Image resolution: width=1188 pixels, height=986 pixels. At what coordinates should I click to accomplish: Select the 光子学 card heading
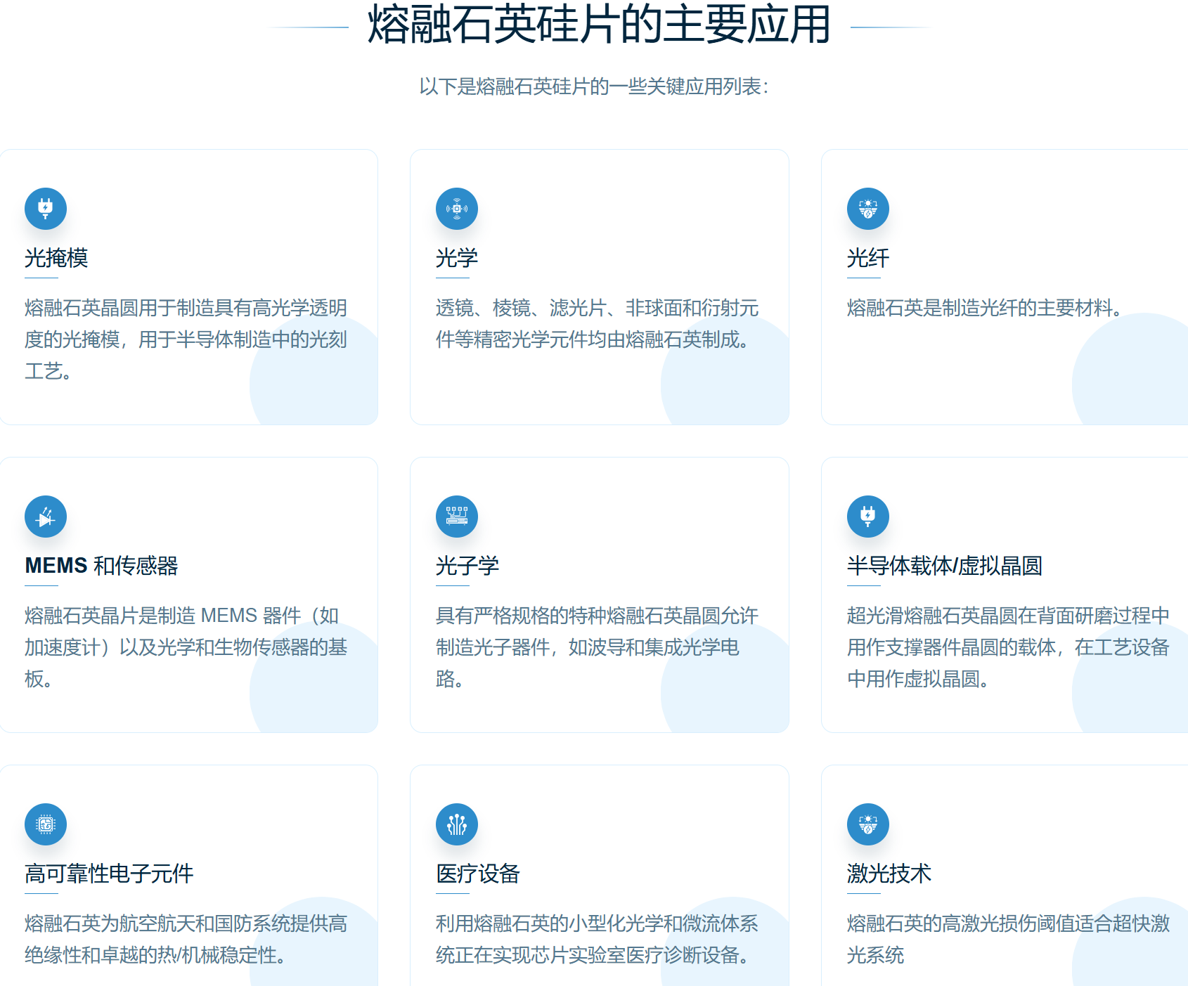[467, 566]
